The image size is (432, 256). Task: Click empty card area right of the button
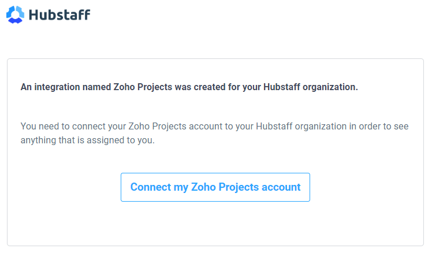(x=366, y=187)
